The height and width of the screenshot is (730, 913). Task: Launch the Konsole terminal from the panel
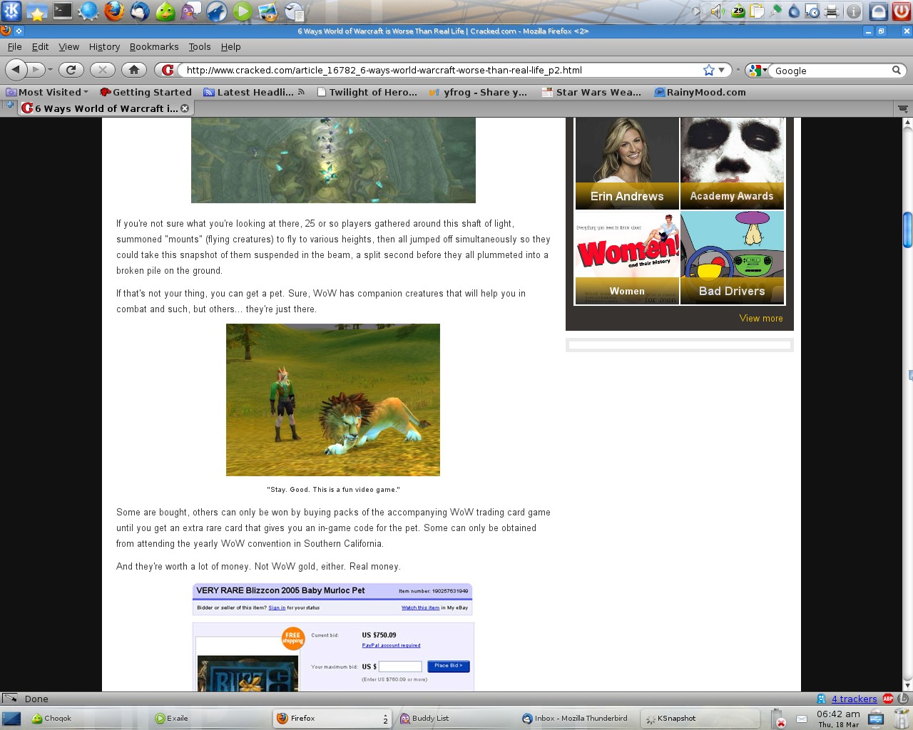click(63, 11)
